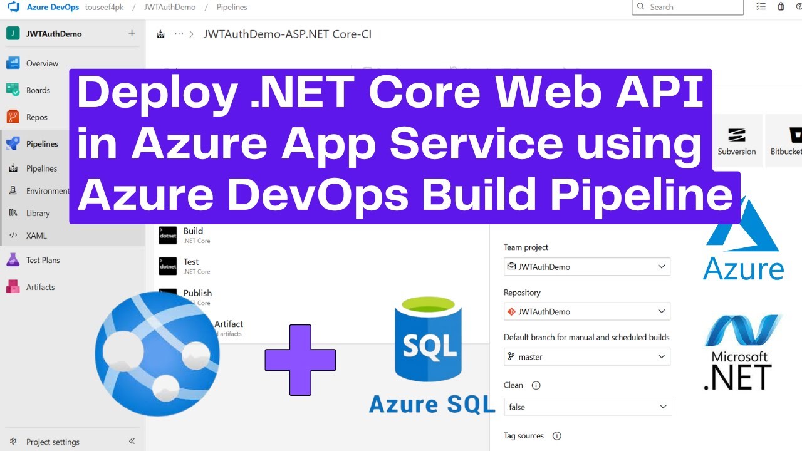Select Boards in the left sidebar
The width and height of the screenshot is (802, 451).
(x=38, y=90)
